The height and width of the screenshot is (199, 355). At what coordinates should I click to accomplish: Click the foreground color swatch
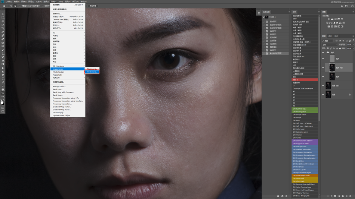pyautogui.click(x=2, y=102)
